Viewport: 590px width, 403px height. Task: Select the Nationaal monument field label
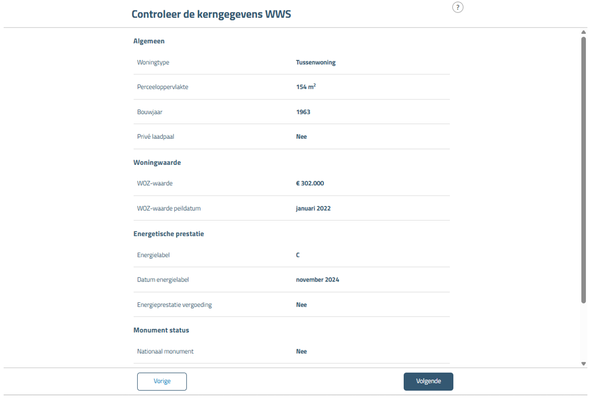(x=165, y=351)
